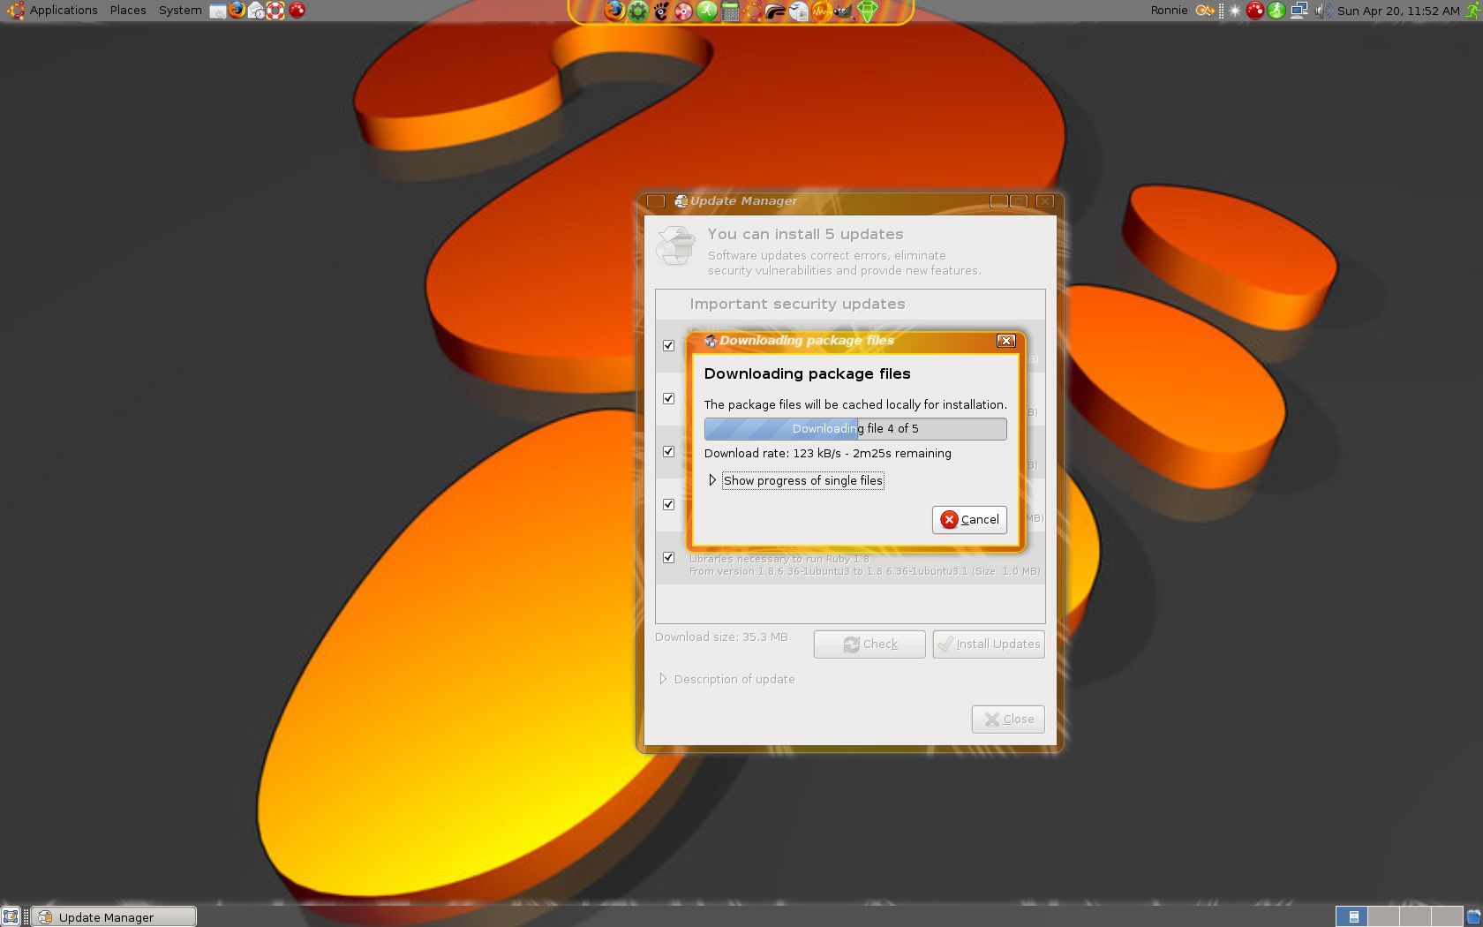Open the Calculator from the dock
1483x927 pixels.
[730, 11]
